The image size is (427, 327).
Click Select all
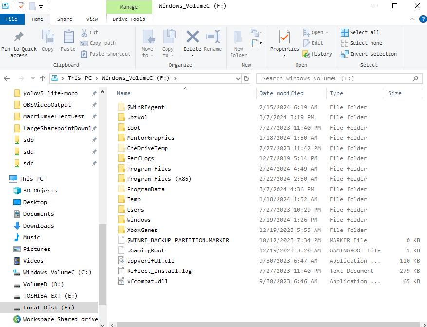coord(360,33)
